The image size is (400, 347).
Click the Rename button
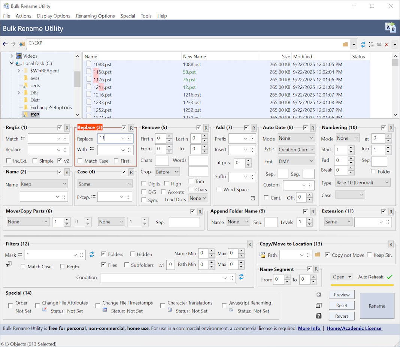tap(377, 306)
